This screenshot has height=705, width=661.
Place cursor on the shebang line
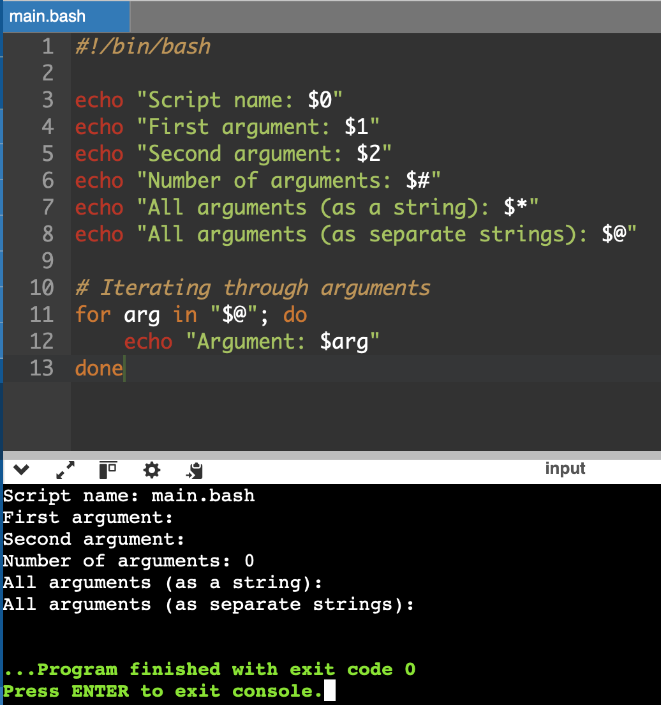(x=140, y=46)
